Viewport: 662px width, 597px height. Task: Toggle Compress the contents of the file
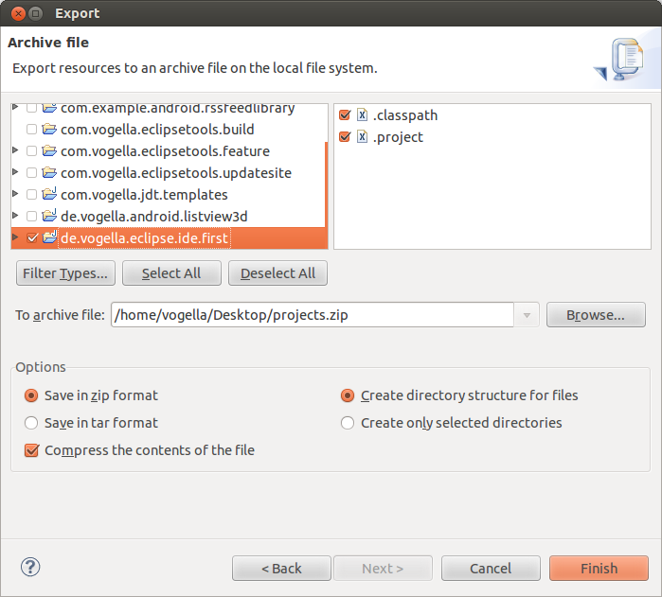(x=31, y=450)
